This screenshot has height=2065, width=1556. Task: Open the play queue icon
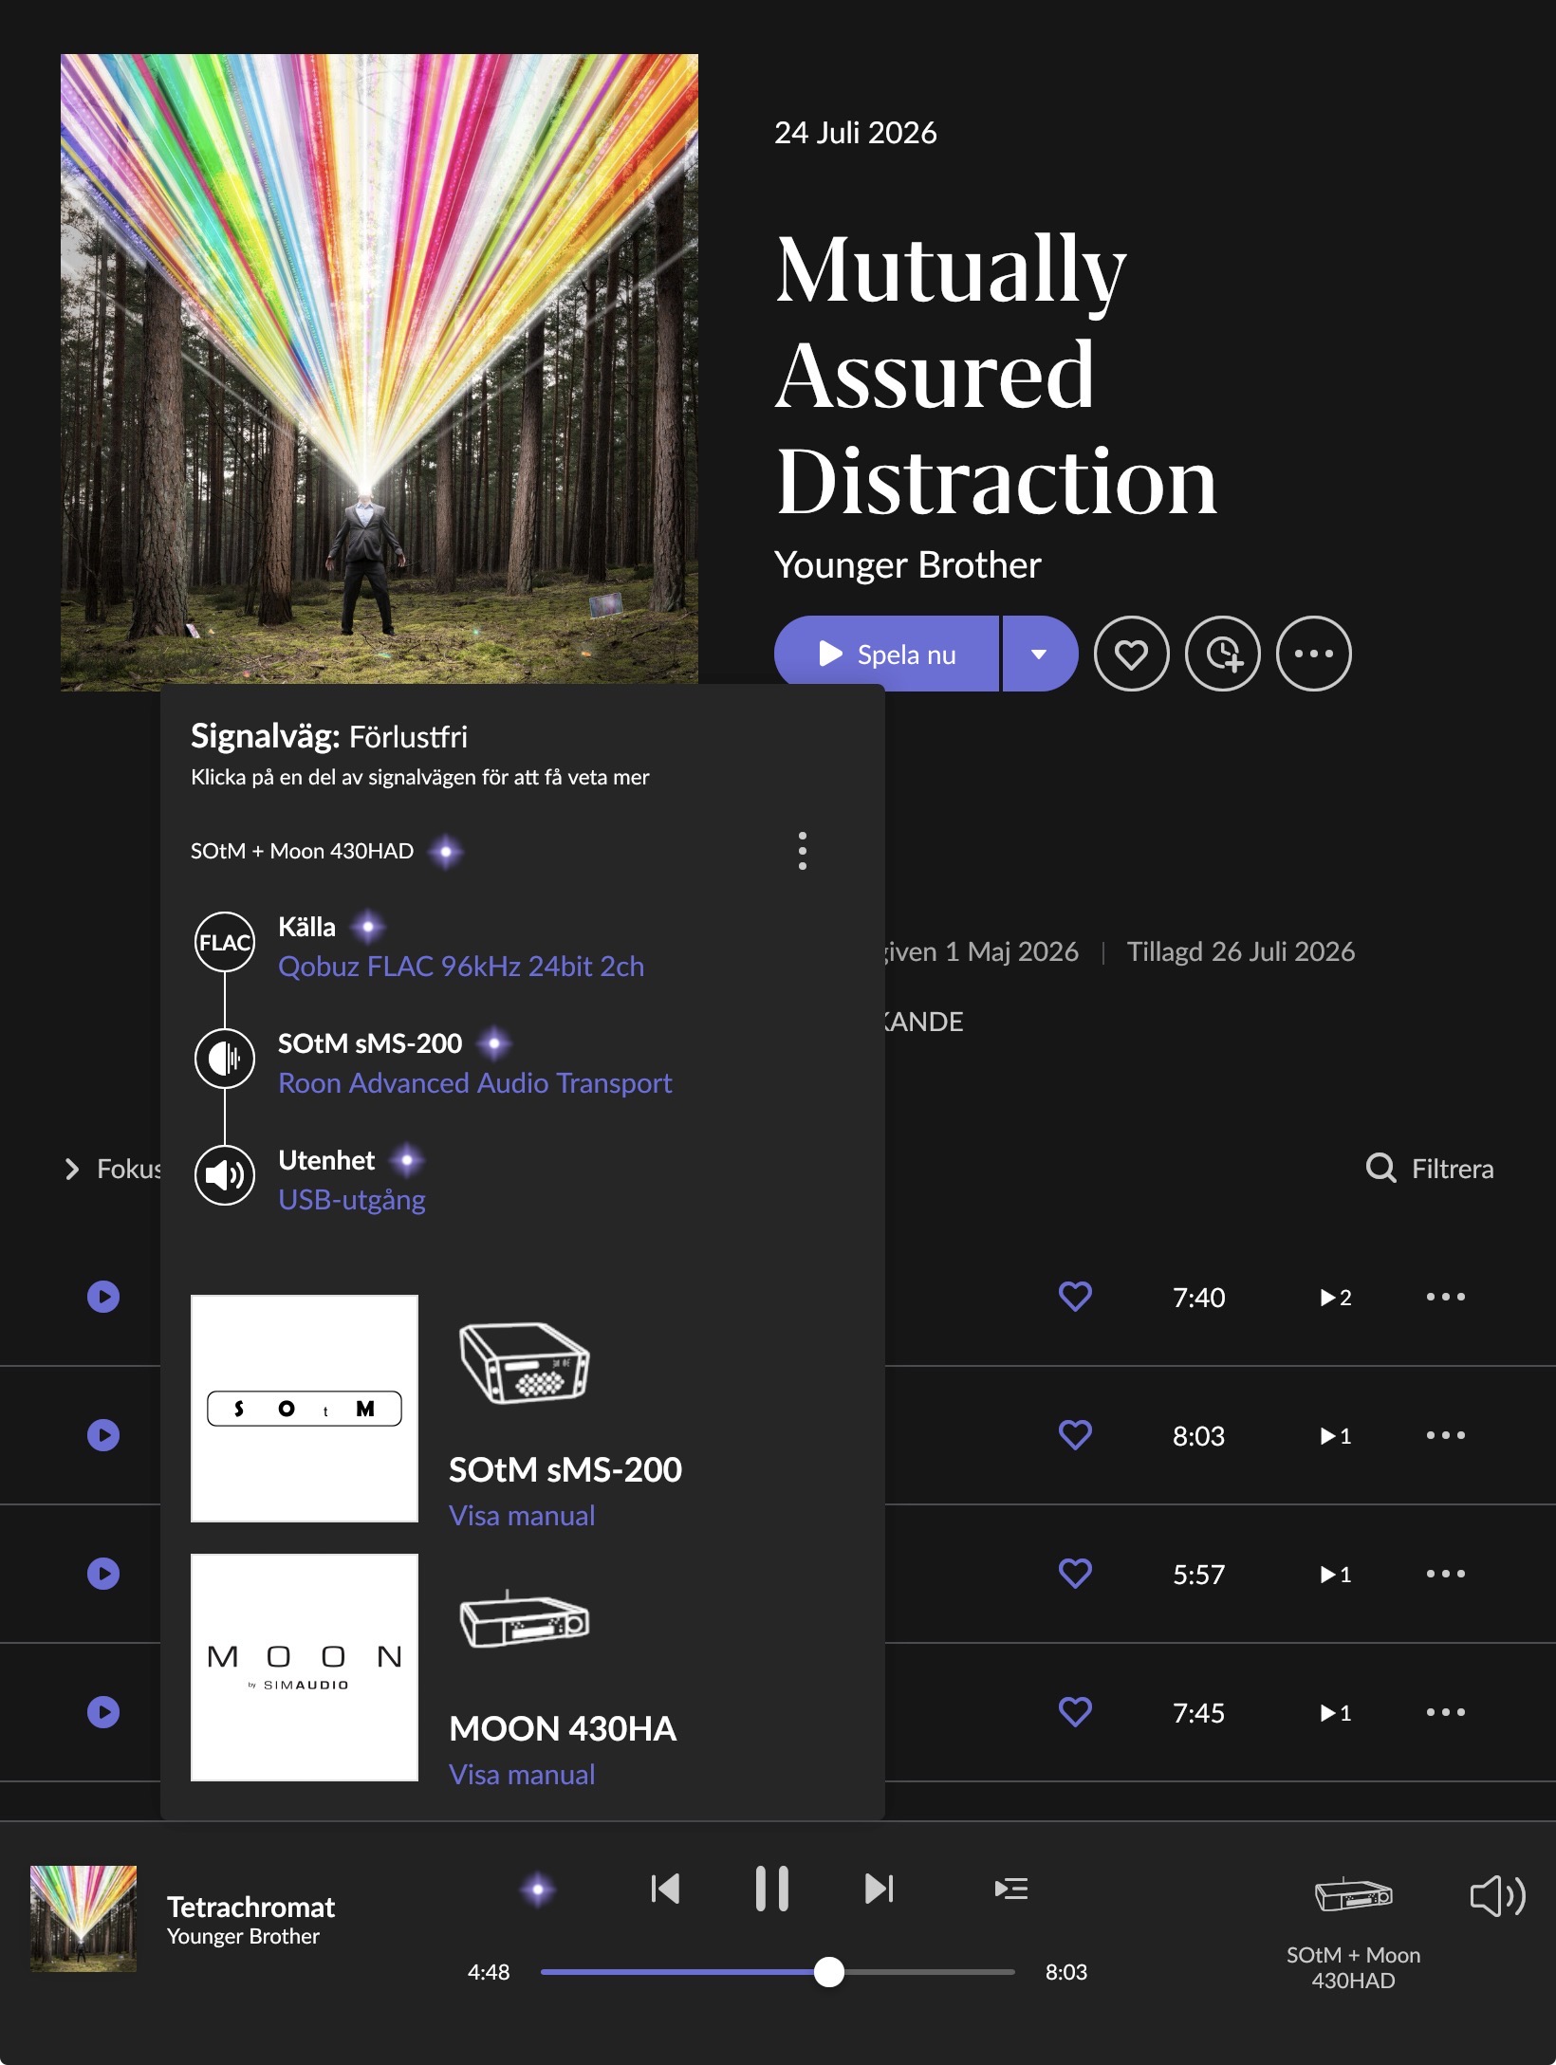click(1011, 1889)
